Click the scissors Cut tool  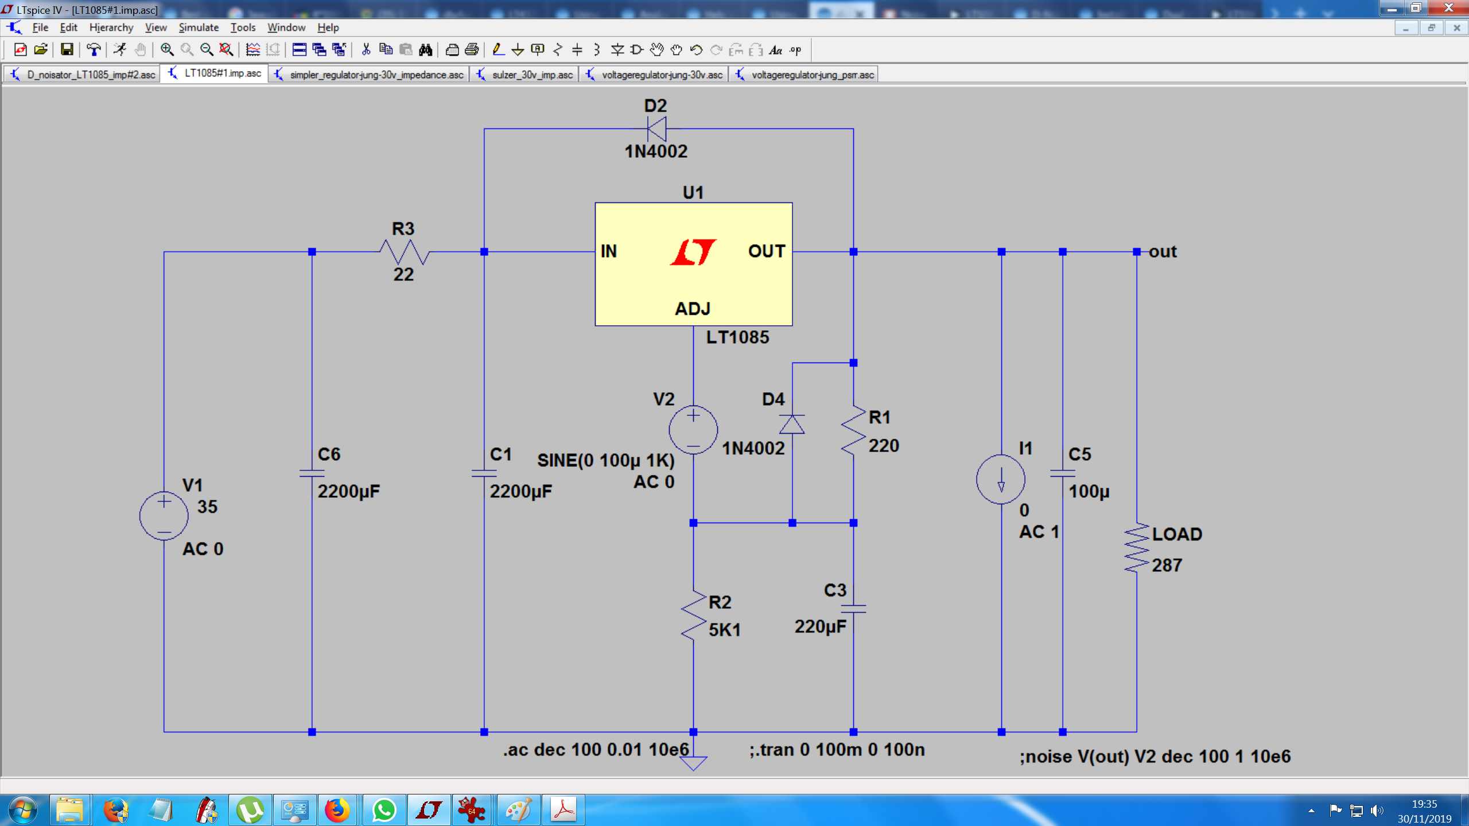click(366, 50)
